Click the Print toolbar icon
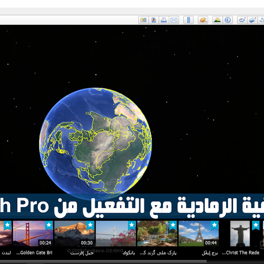Image resolution: width=264 pixels, height=264 pixels. (164, 20)
